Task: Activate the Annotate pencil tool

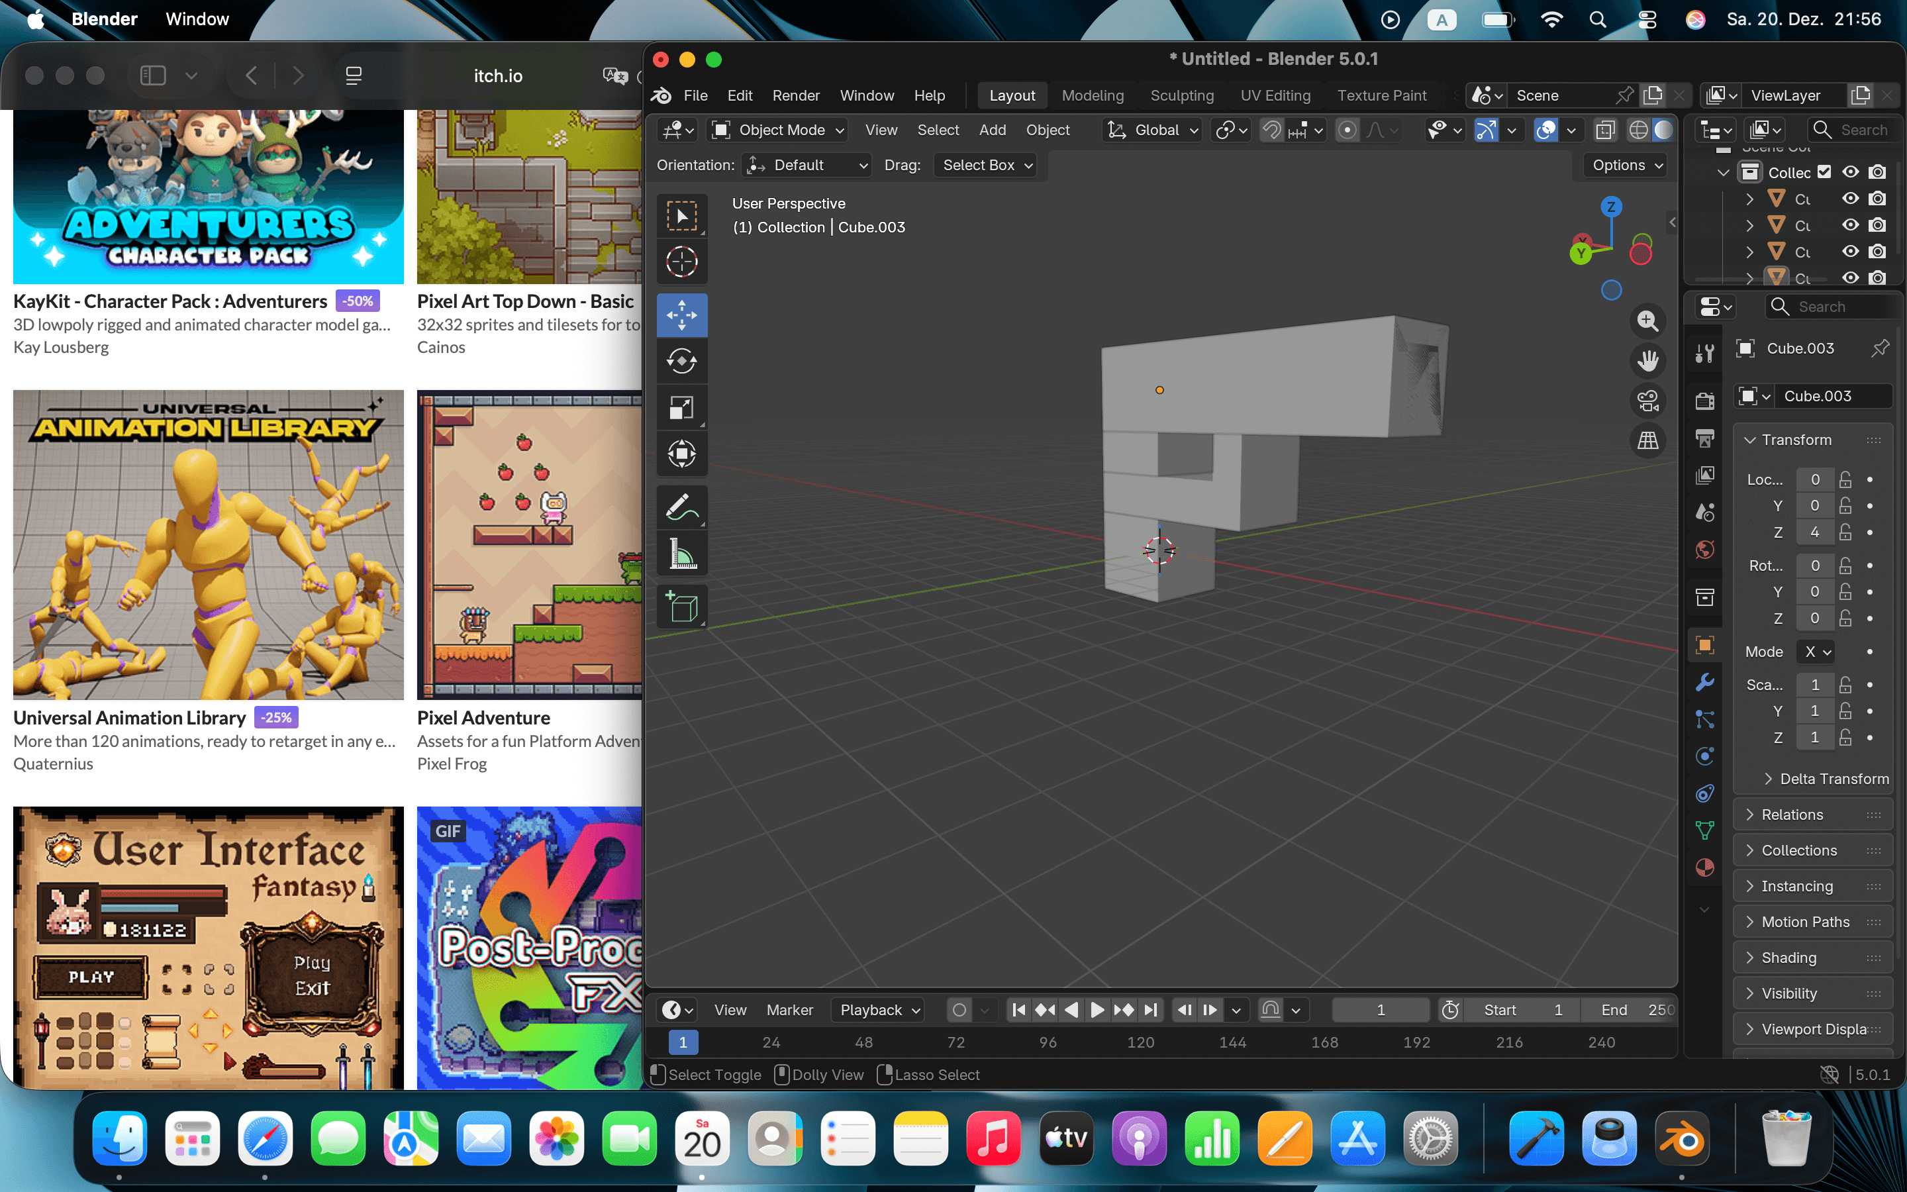Action: click(x=681, y=507)
